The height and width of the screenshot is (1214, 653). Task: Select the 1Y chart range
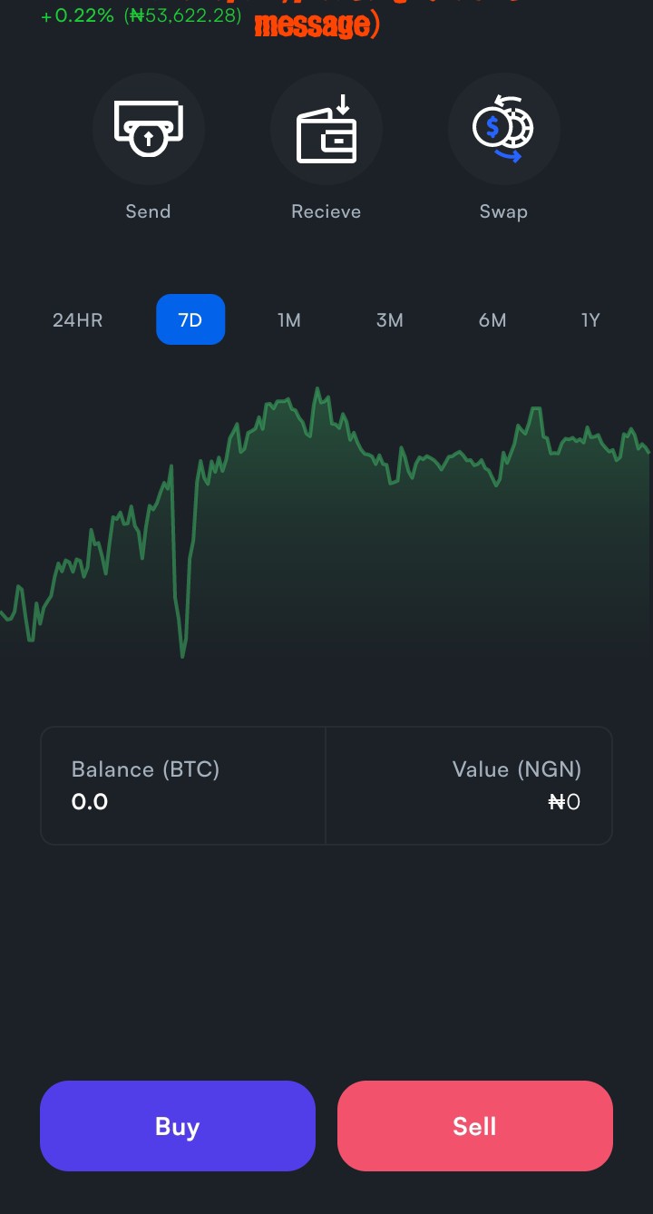point(590,319)
